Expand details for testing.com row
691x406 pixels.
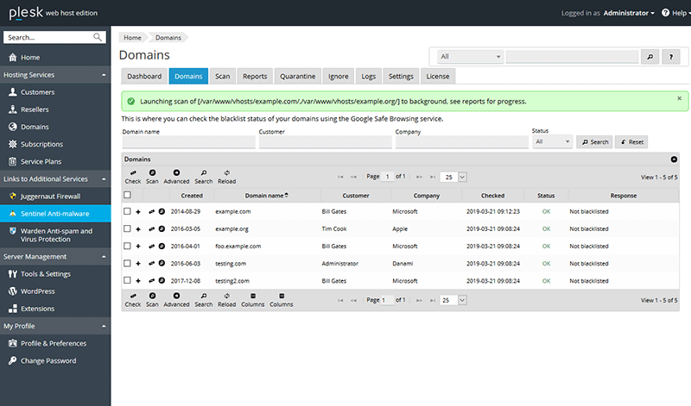pos(138,264)
